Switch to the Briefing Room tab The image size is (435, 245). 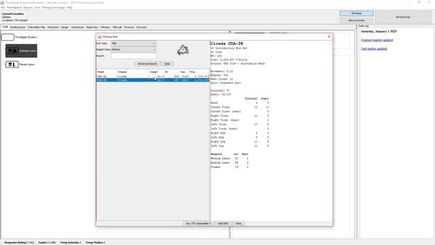(x=18, y=27)
